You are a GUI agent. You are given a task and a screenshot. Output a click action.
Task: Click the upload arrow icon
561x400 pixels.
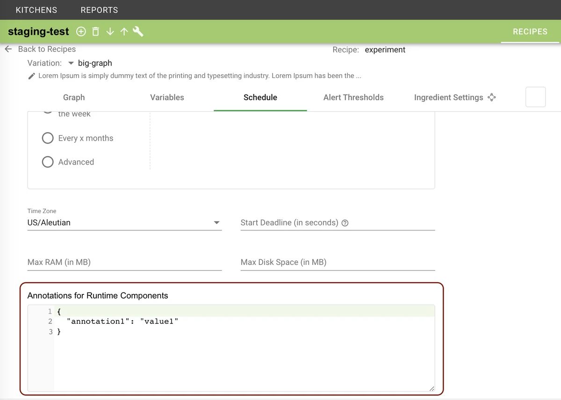[124, 32]
